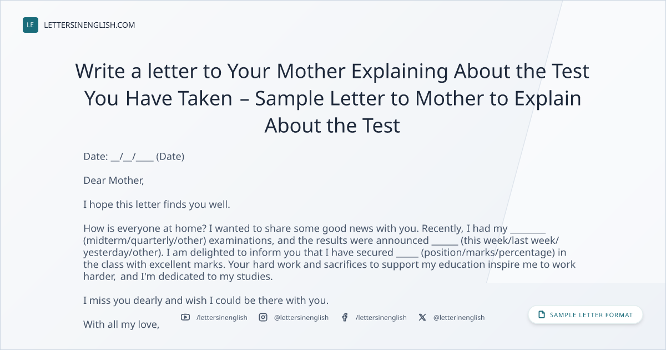Screen dimensions: 666x350
Task: Click 'I hope this letter finds you well' line
Action: pyautogui.click(x=157, y=204)
